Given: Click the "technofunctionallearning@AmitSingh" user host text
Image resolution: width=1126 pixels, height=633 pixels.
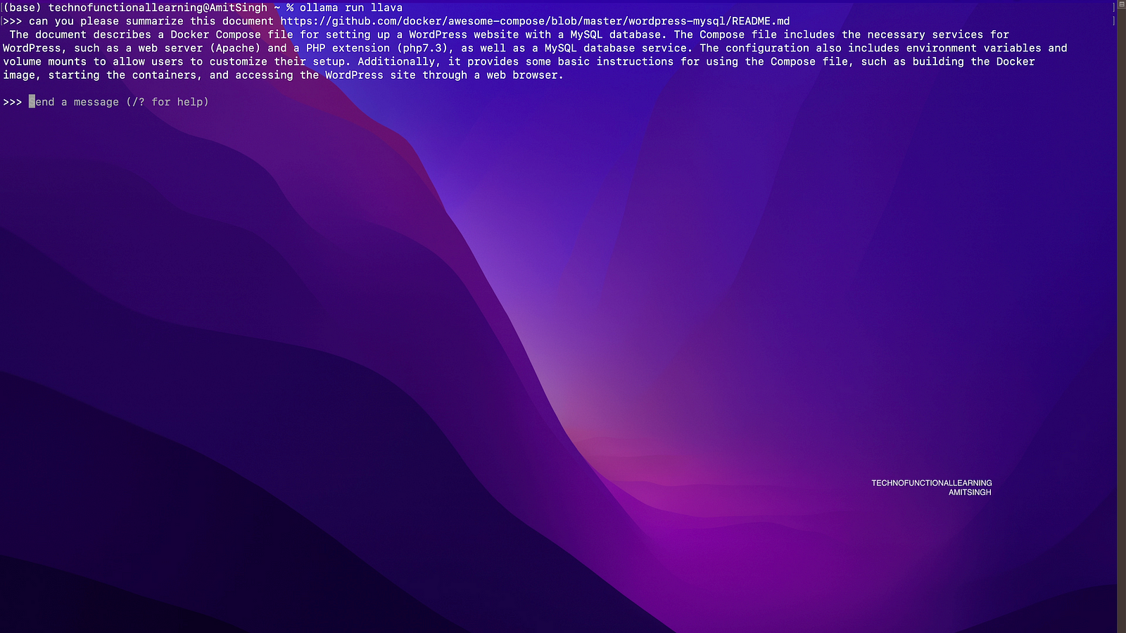Looking at the screenshot, I should tap(158, 8).
